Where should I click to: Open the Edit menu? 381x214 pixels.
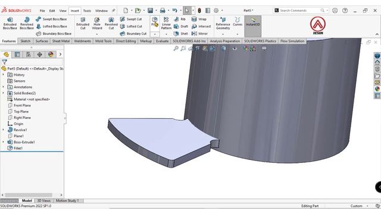(52, 11)
